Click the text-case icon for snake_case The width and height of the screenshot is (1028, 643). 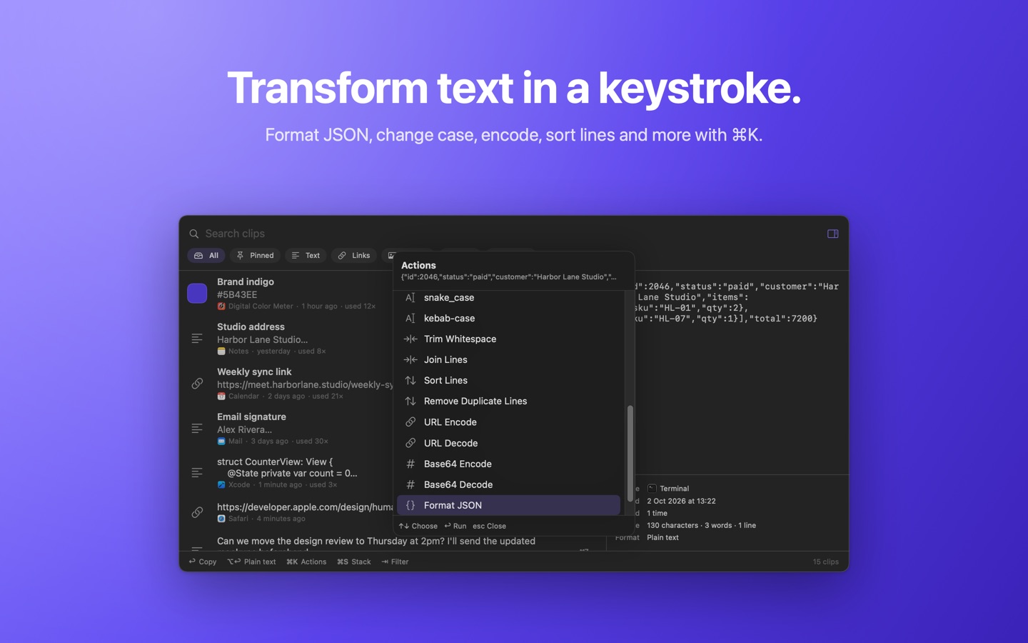410,298
